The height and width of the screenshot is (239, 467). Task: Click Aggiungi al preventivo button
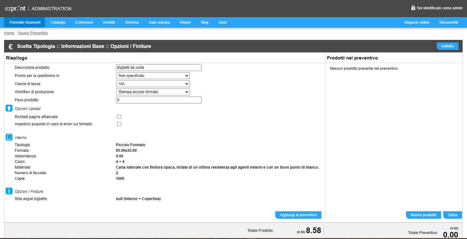point(298,215)
